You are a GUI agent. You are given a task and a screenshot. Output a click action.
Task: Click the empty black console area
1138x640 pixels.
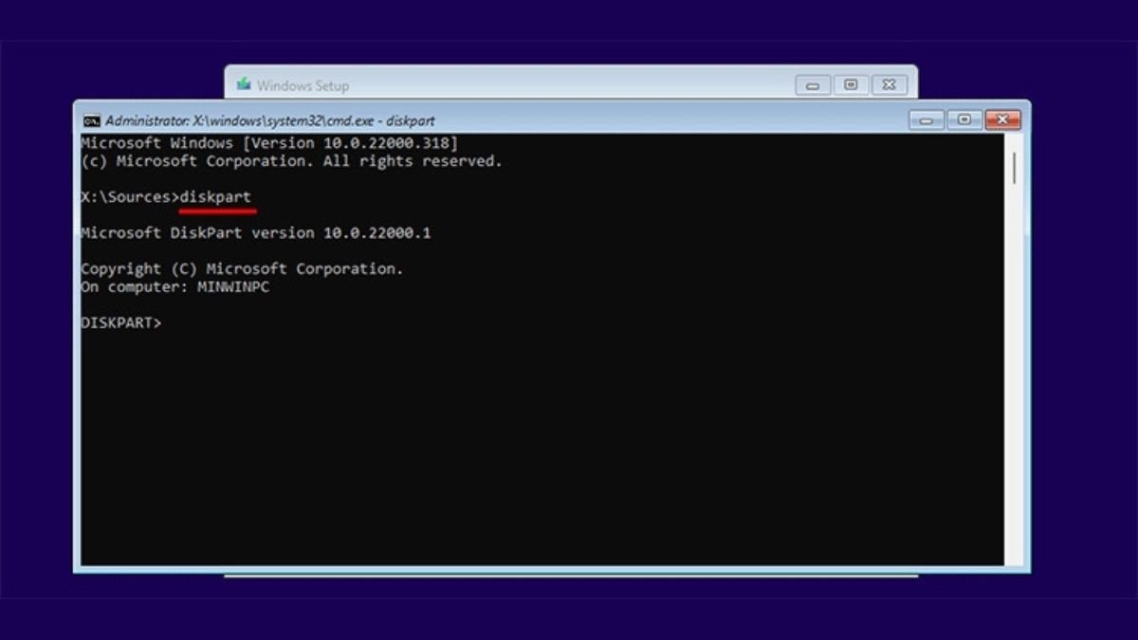[x=541, y=446]
